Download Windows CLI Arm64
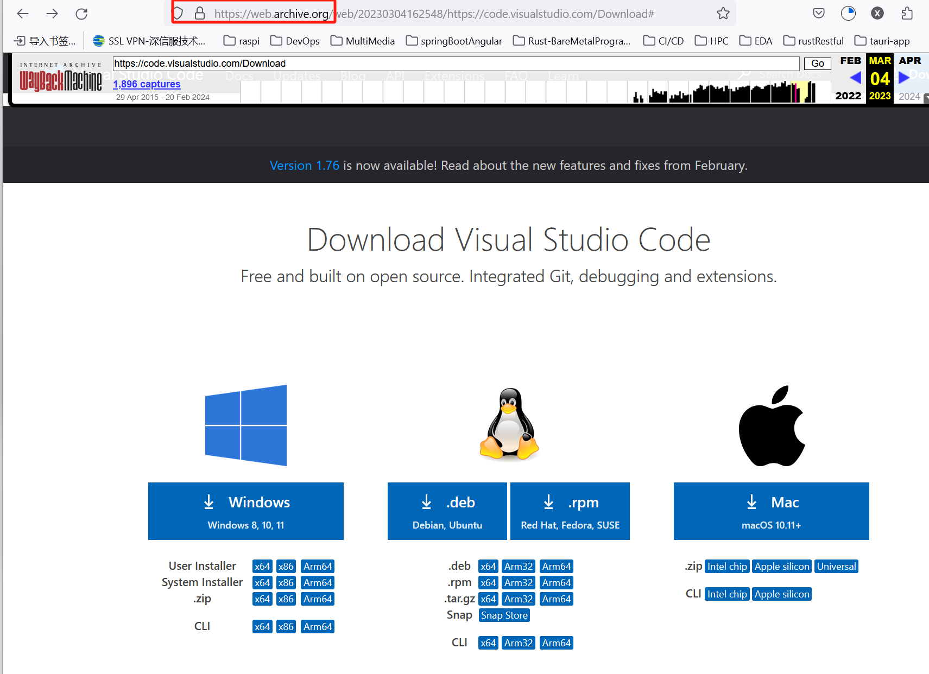 pyautogui.click(x=318, y=627)
